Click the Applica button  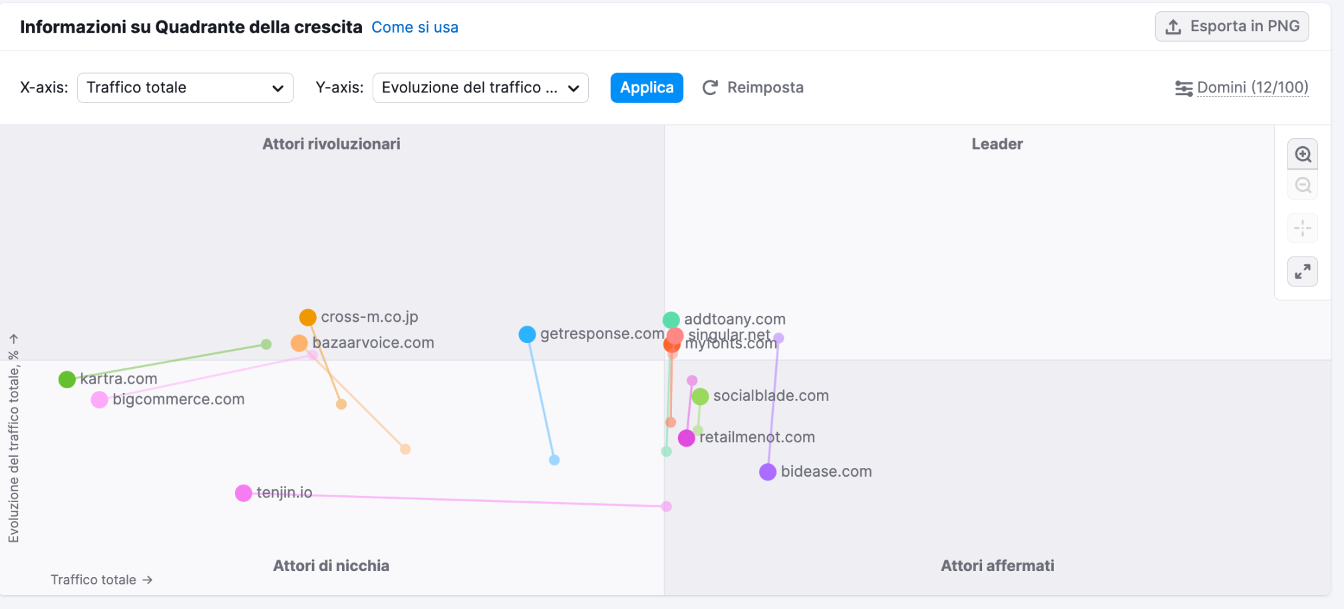647,88
